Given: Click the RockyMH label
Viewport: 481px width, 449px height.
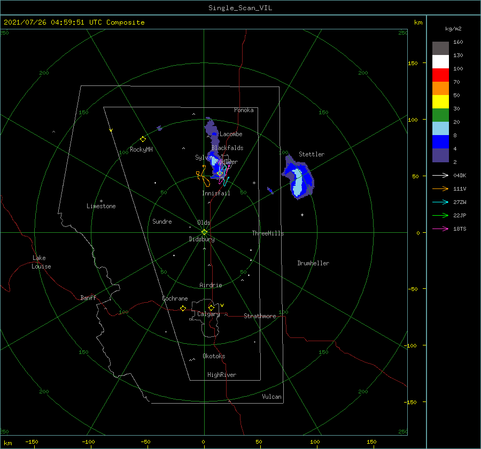Looking at the screenshot, I should [141, 149].
